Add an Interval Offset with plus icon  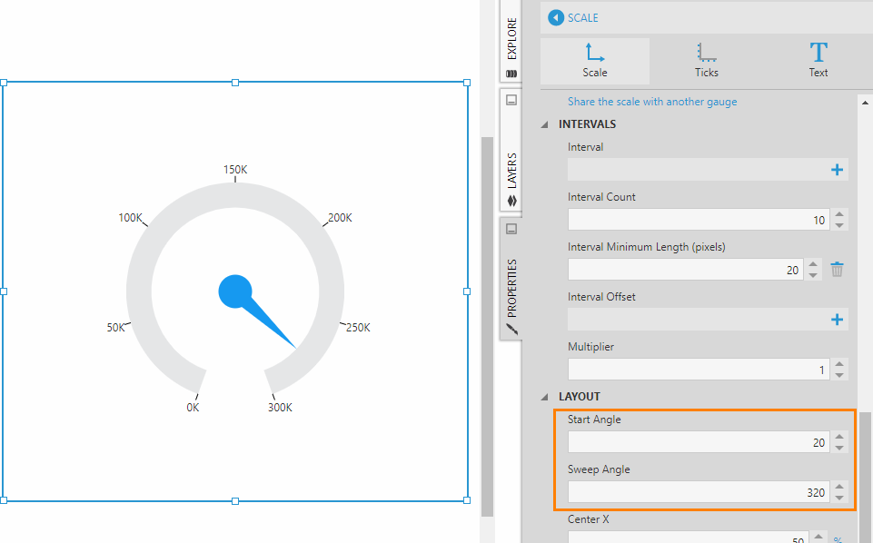coord(837,320)
